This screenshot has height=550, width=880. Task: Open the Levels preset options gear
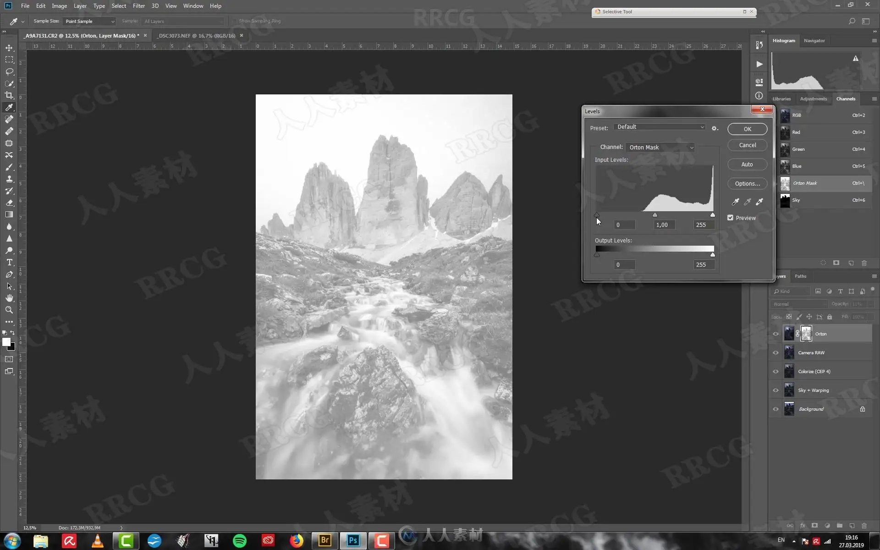click(715, 128)
